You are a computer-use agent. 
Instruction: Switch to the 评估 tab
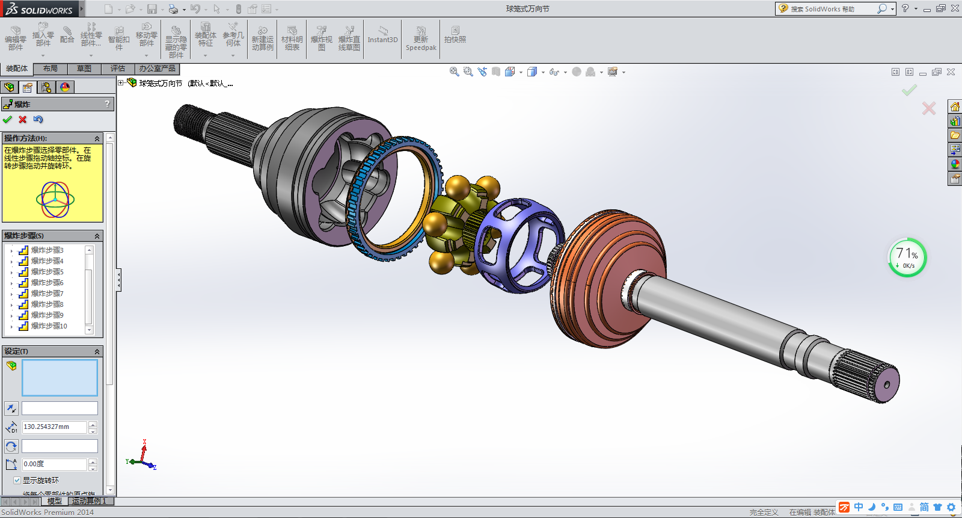click(118, 69)
